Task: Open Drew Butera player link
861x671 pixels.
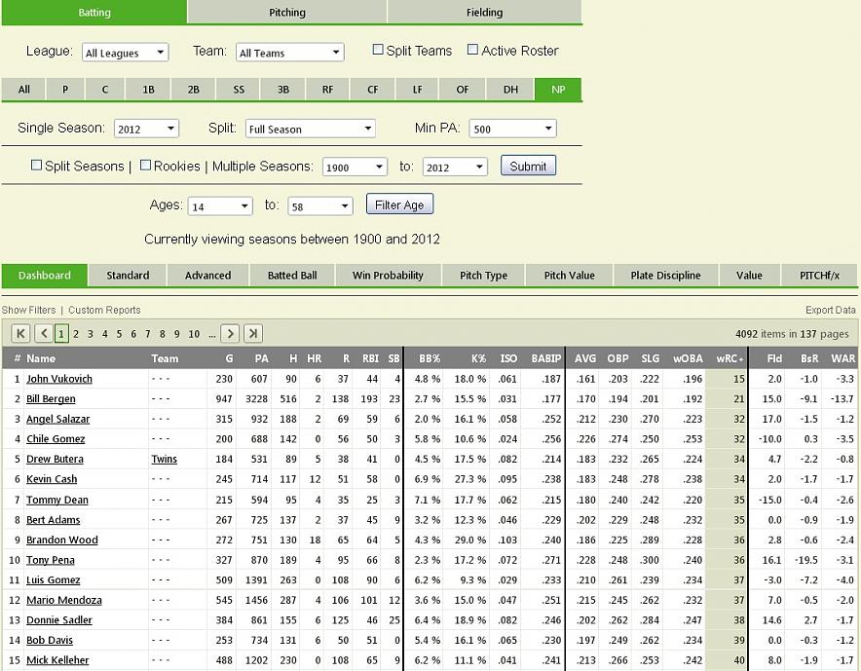Action: 55,459
